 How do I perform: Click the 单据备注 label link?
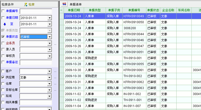(x=12, y=62)
